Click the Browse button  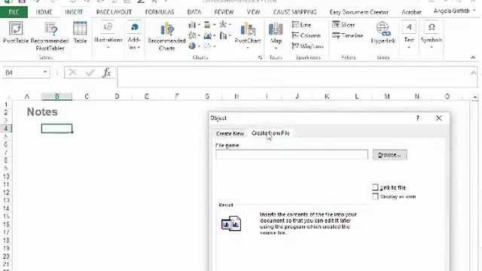(x=389, y=155)
